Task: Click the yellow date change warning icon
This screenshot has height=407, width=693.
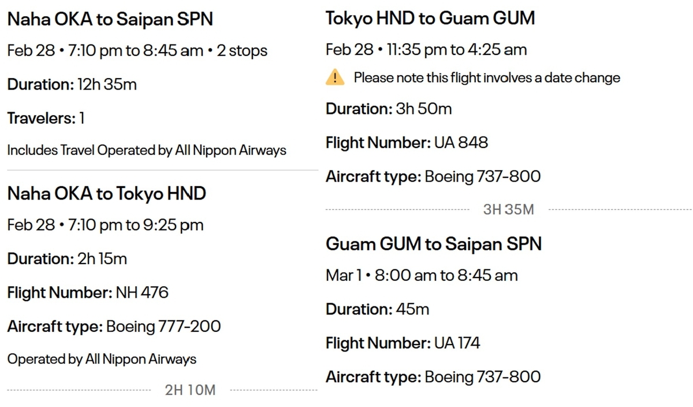Action: (335, 77)
